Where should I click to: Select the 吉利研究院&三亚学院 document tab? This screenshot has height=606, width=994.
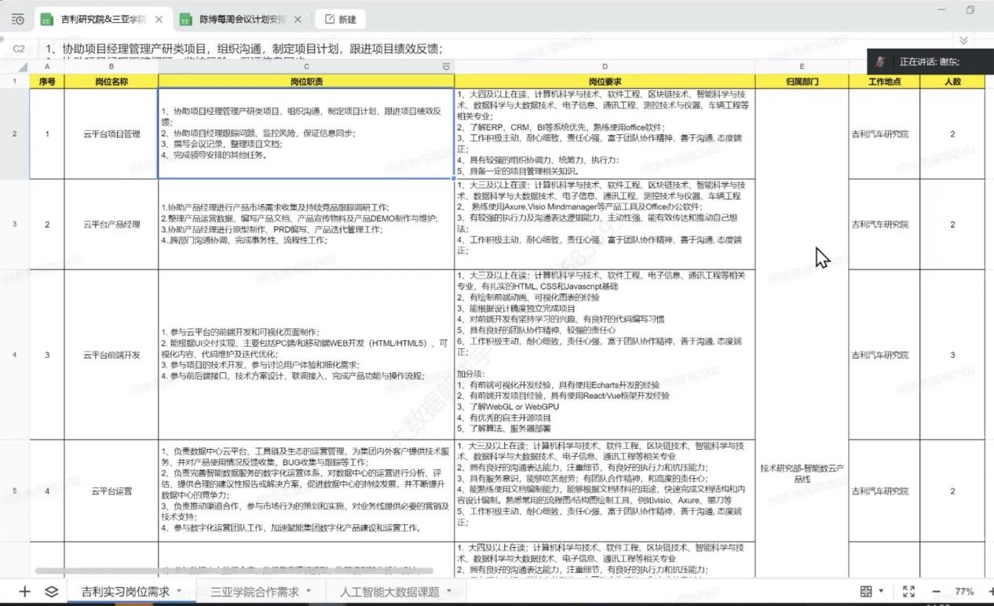click(102, 19)
